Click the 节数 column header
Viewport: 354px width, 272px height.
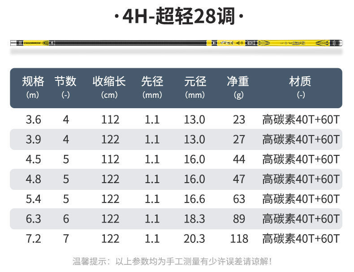(x=65, y=87)
